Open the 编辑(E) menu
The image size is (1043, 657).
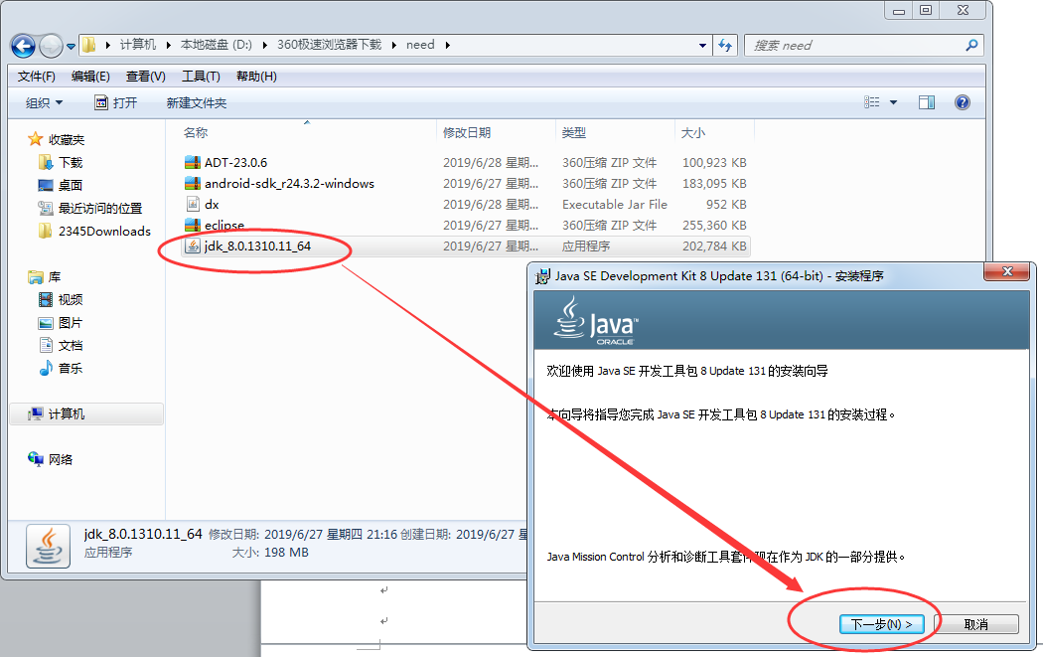pos(90,77)
